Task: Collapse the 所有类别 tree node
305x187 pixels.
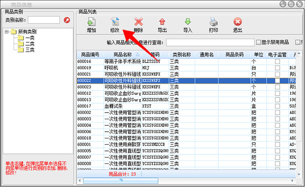Action: [x=7, y=32]
